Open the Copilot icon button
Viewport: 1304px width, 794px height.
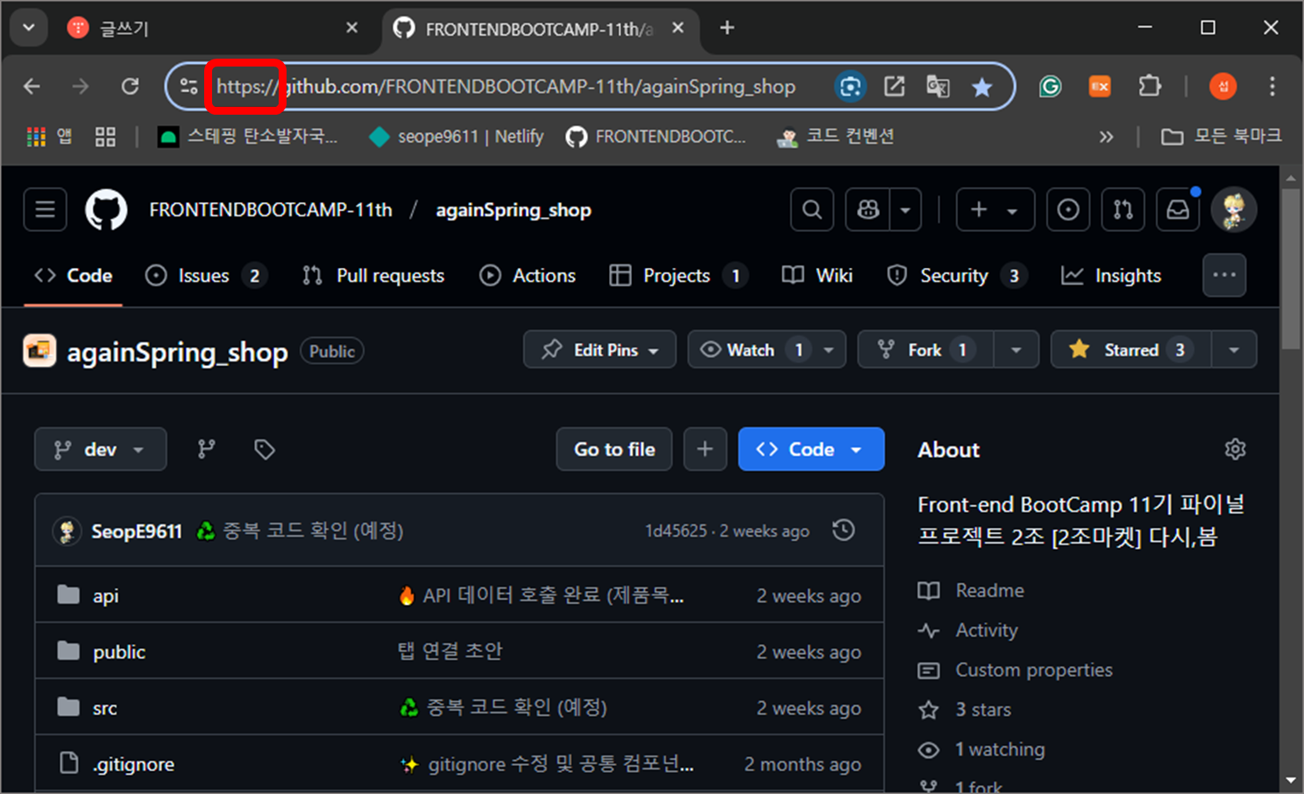[868, 210]
